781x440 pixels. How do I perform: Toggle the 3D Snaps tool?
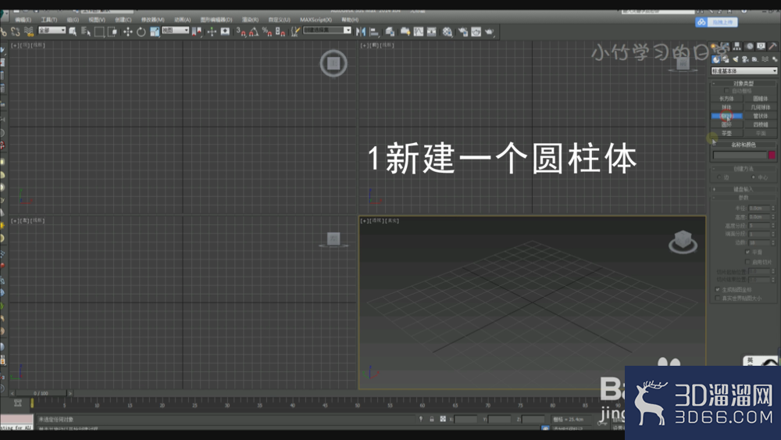coord(241,32)
